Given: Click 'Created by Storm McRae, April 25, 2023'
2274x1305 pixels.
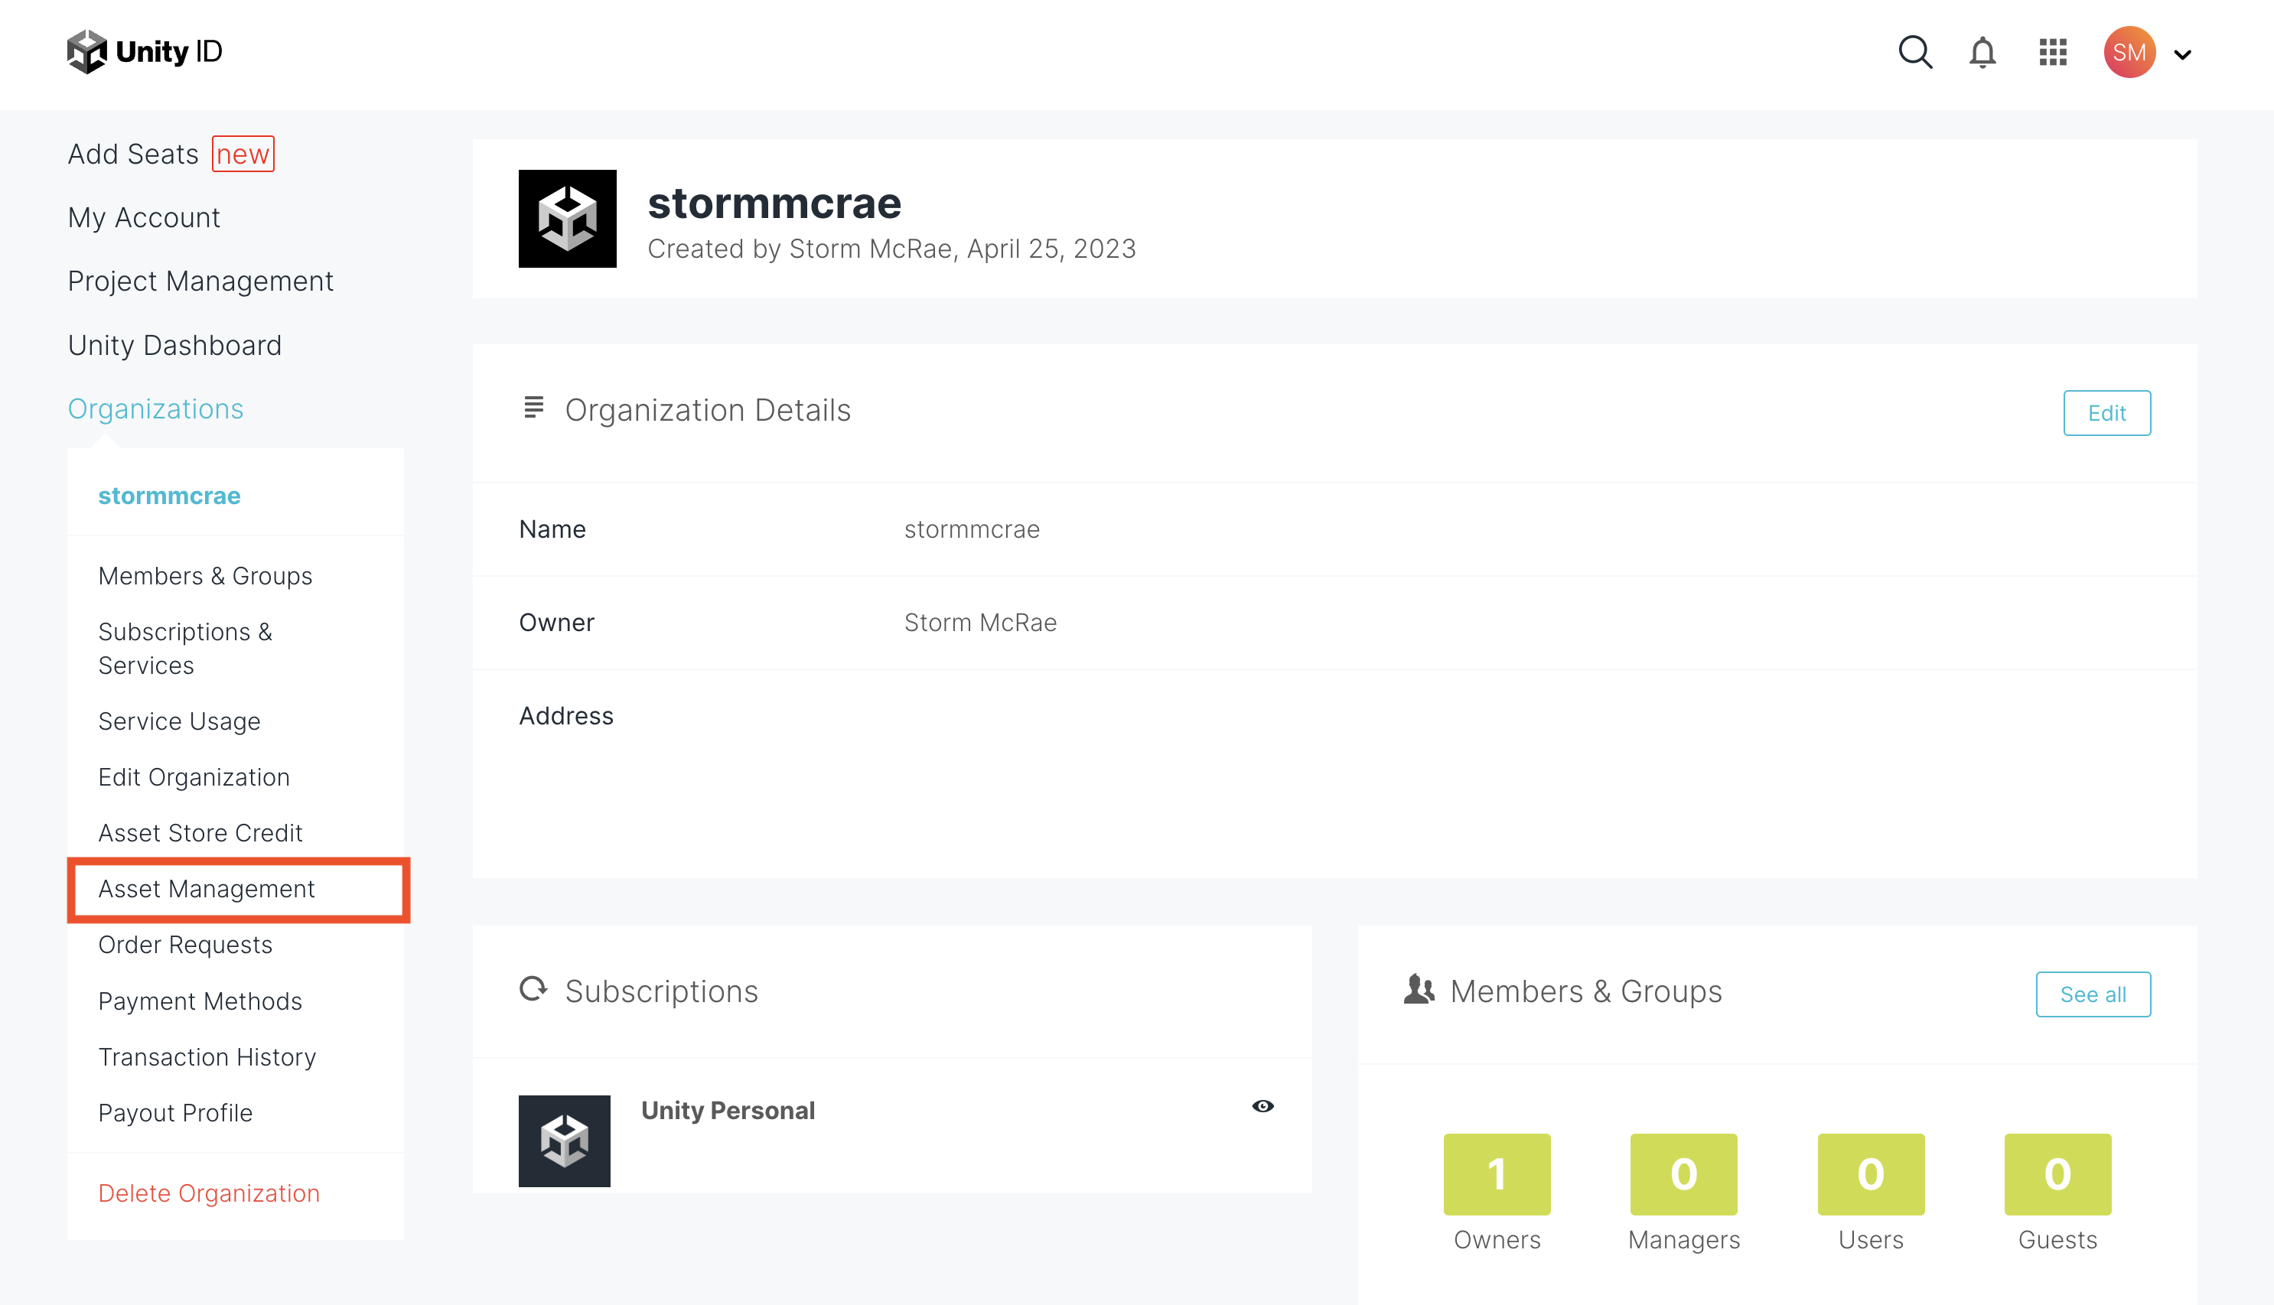Looking at the screenshot, I should tap(892, 249).
